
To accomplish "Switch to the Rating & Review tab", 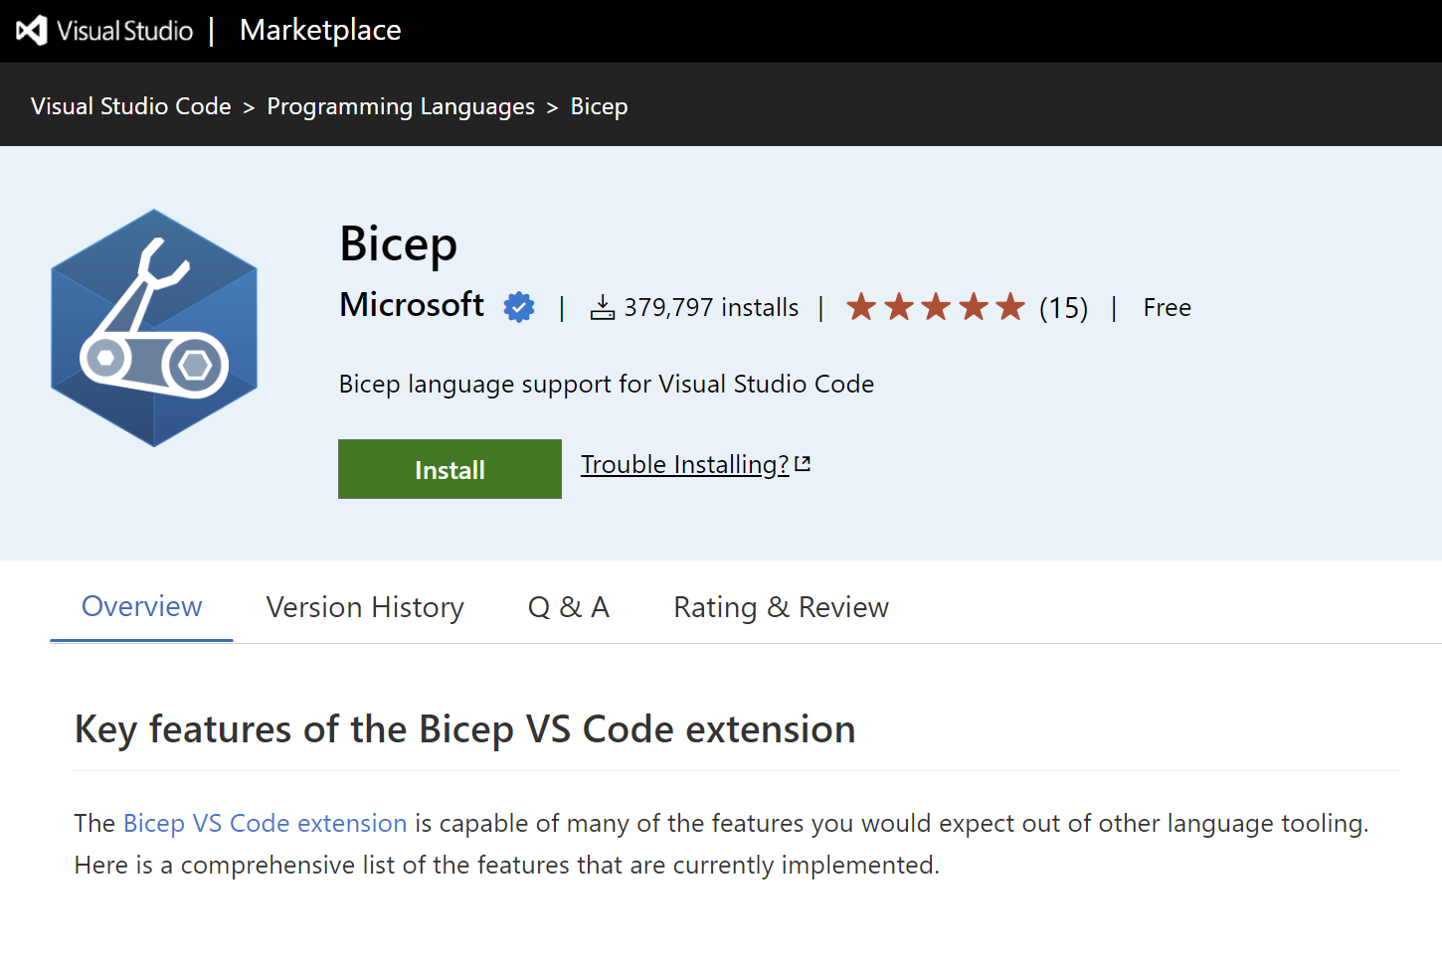I will (x=781, y=606).
